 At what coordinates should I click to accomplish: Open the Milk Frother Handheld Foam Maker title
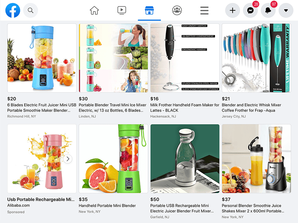[x=185, y=107]
